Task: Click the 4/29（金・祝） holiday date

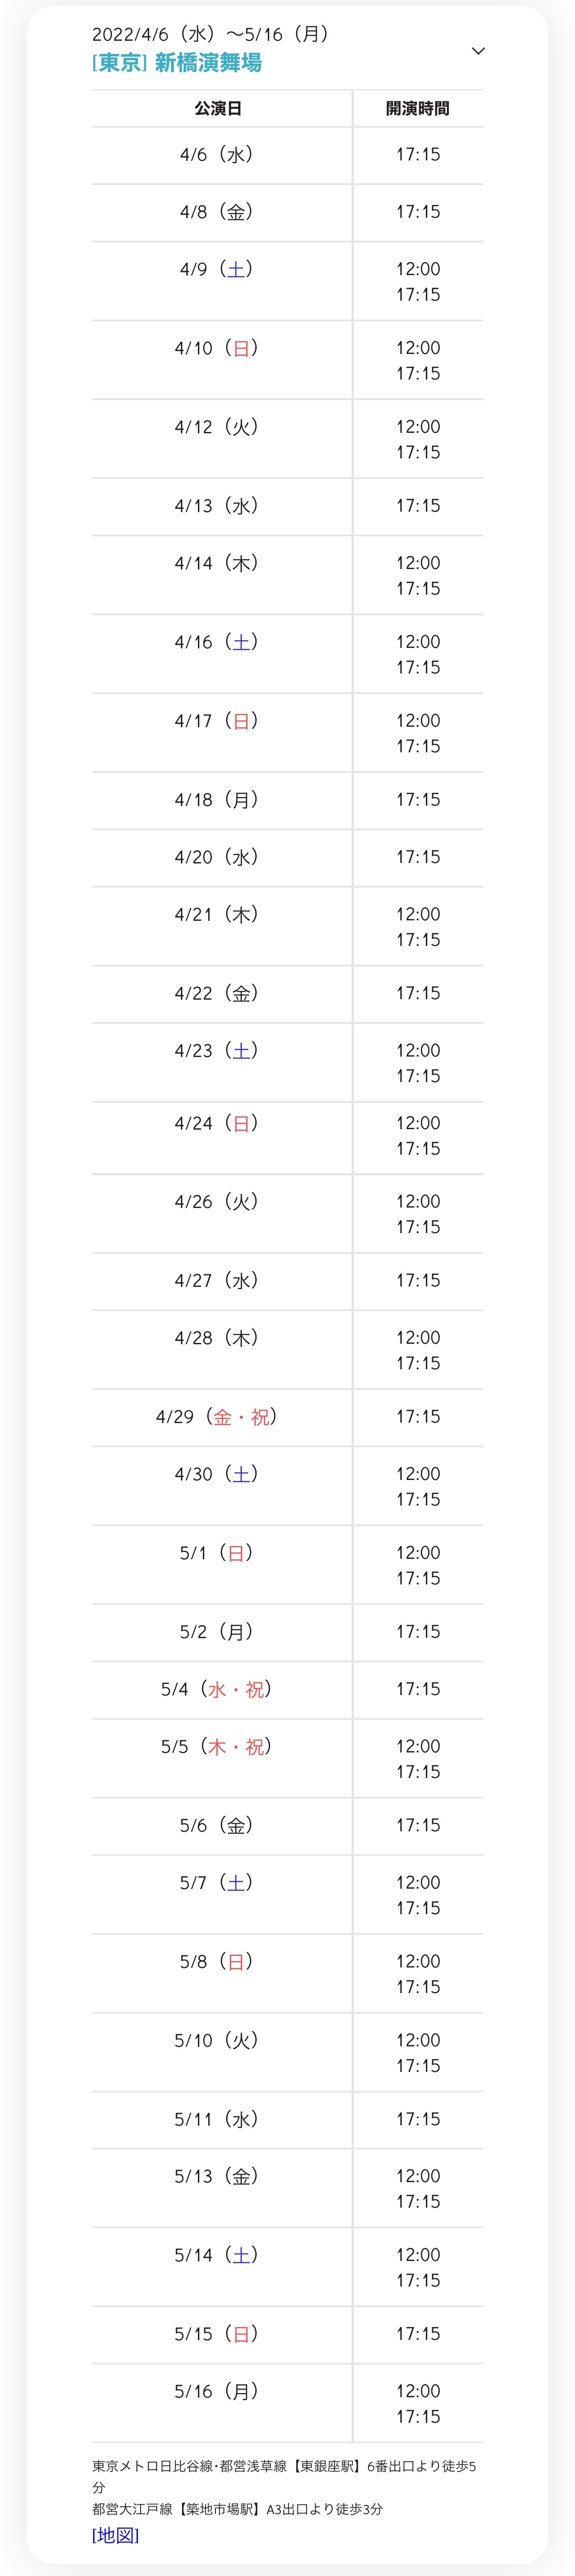Action: [x=217, y=1417]
